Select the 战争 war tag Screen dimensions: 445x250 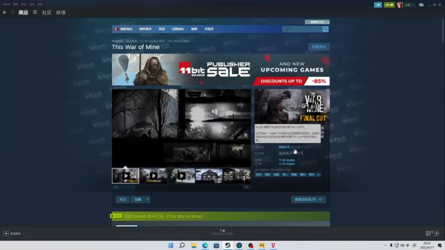[x=268, y=174]
